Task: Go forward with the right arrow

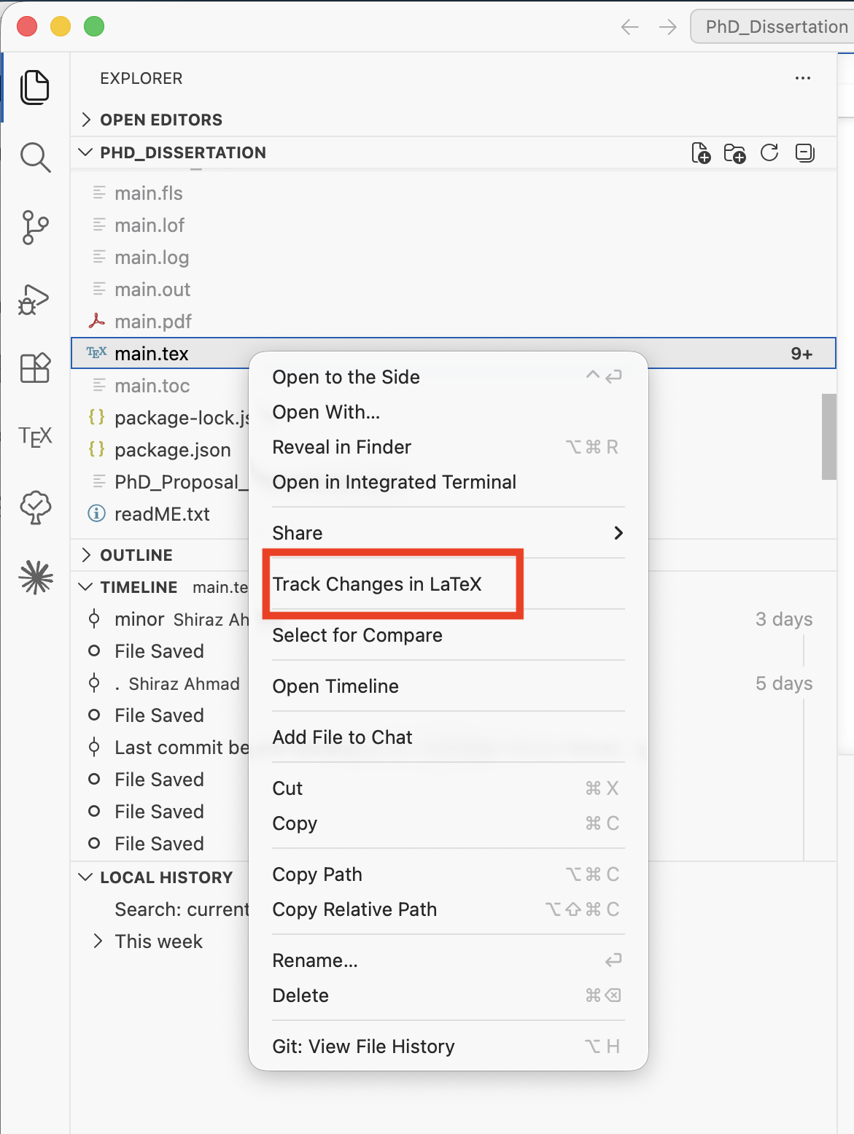Action: (x=668, y=28)
